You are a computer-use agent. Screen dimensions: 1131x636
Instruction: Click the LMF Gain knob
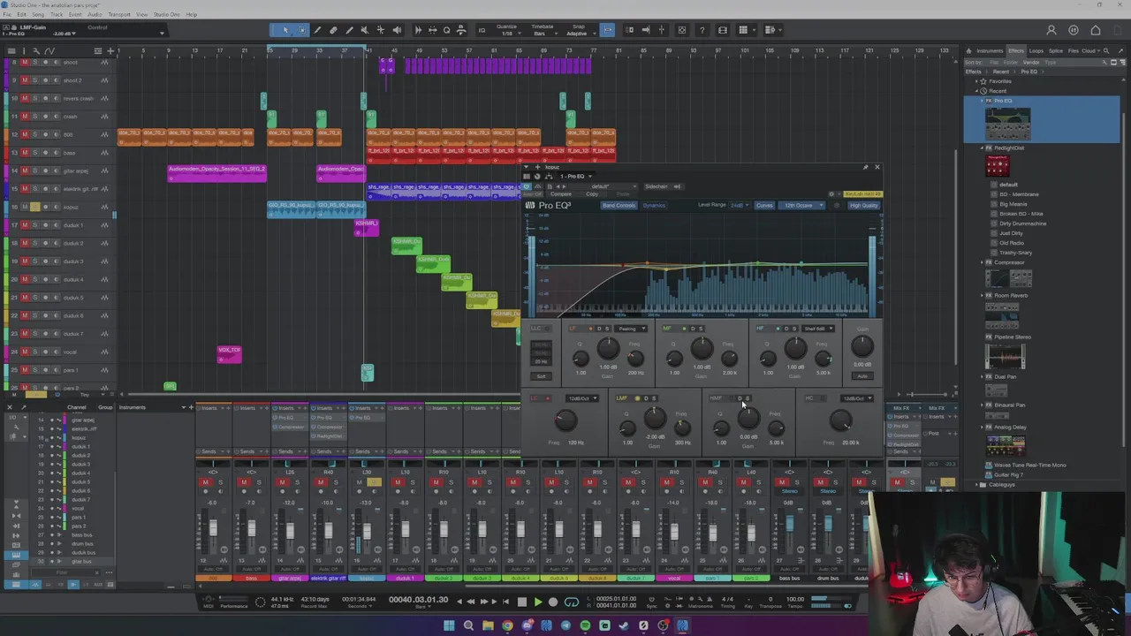pyautogui.click(x=655, y=420)
